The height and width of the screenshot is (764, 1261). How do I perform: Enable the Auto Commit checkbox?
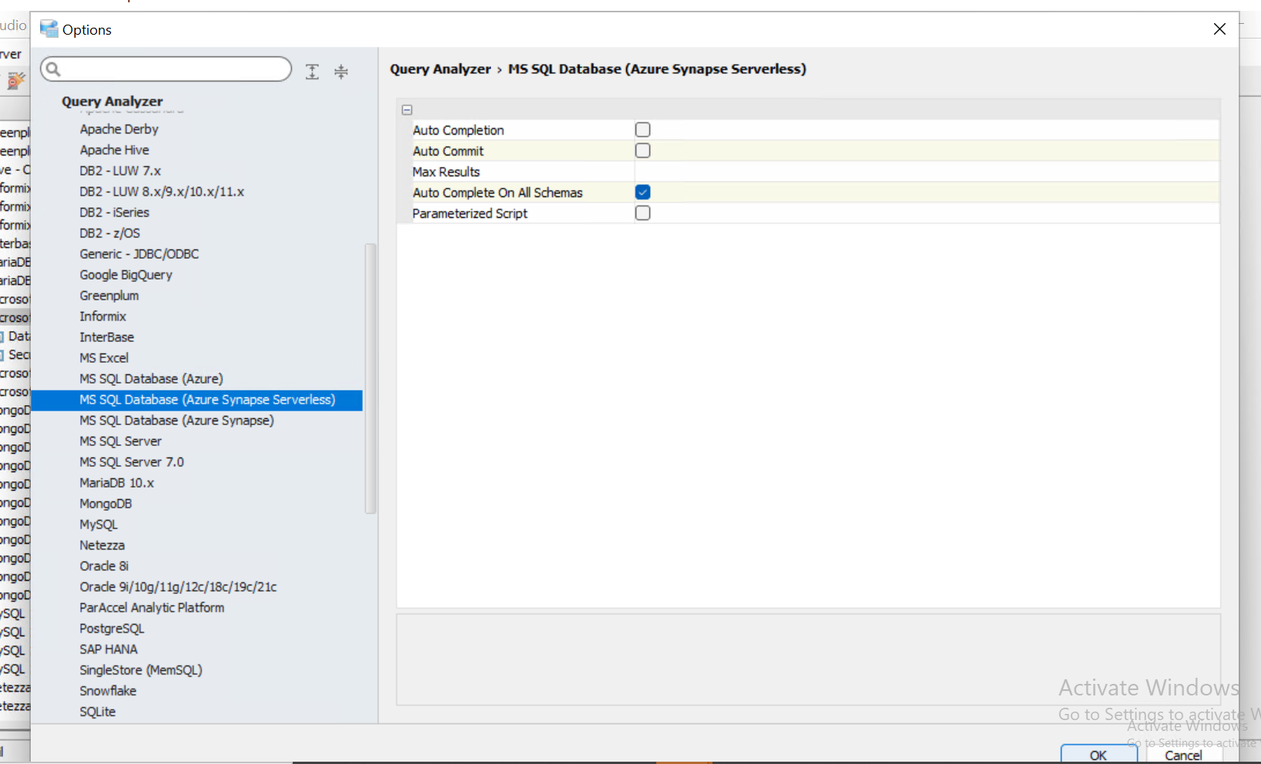(x=642, y=150)
